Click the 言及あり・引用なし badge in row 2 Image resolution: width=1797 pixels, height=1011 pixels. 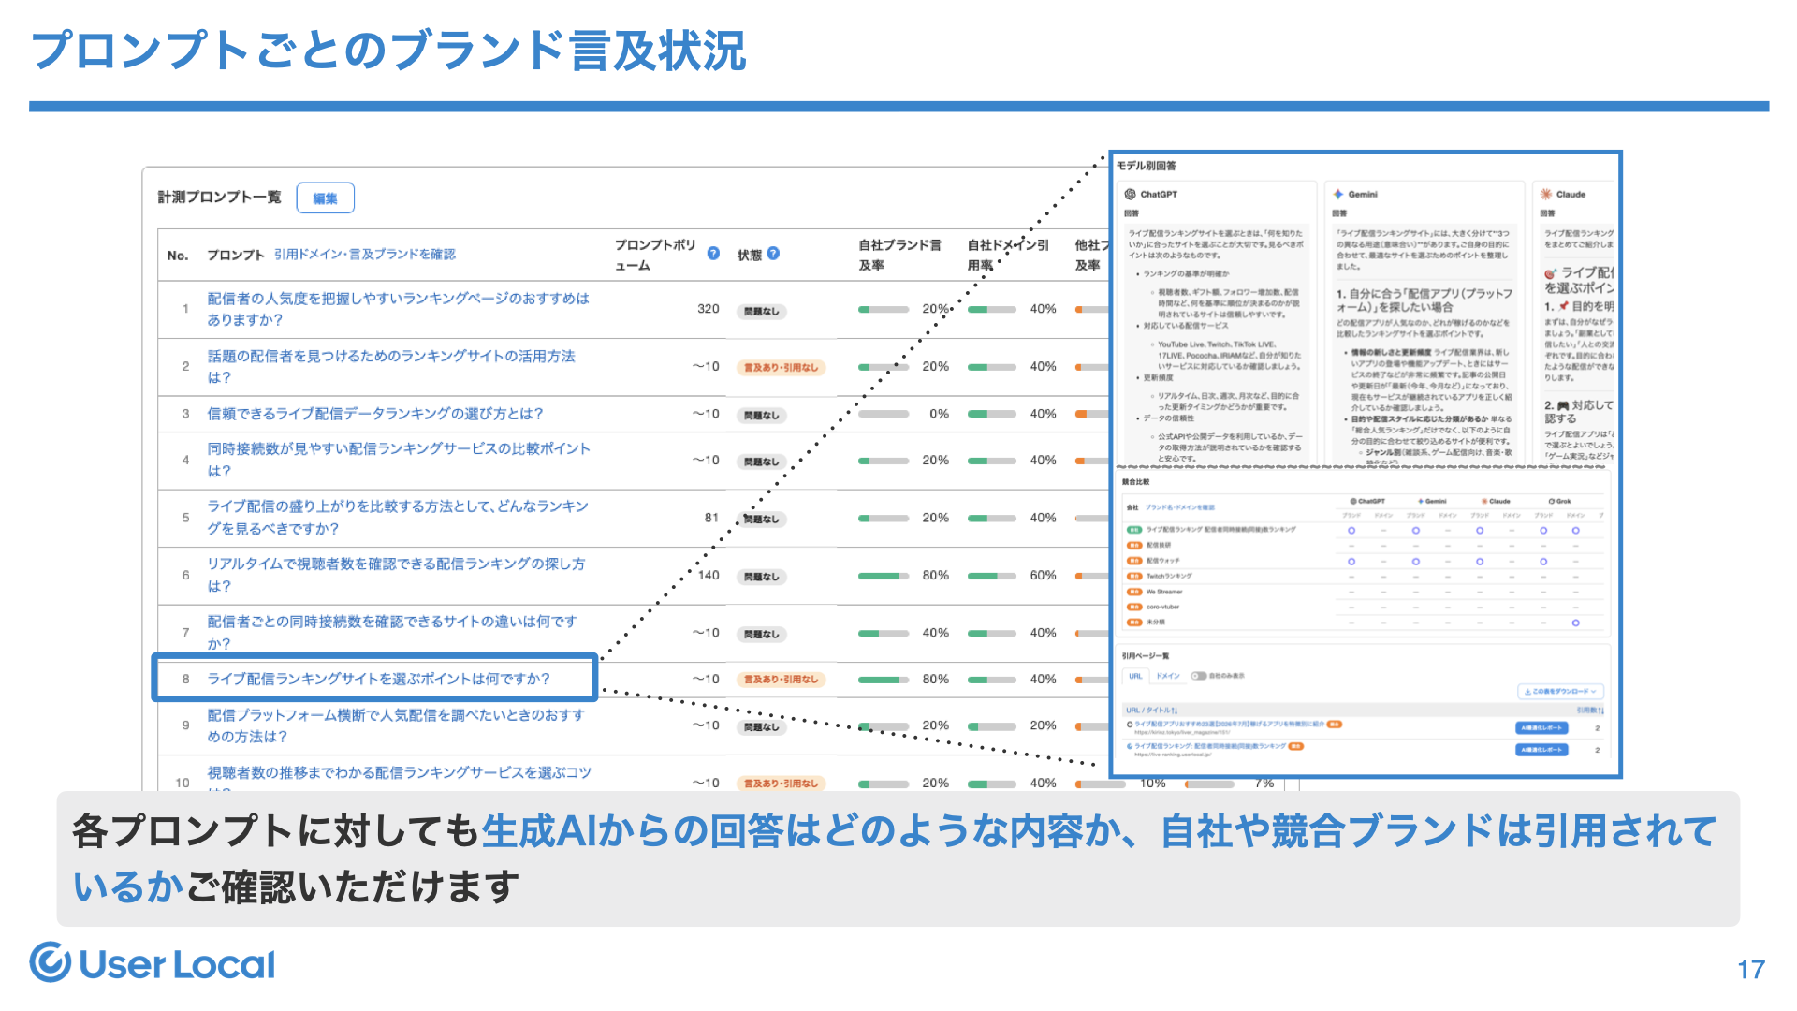[781, 368]
